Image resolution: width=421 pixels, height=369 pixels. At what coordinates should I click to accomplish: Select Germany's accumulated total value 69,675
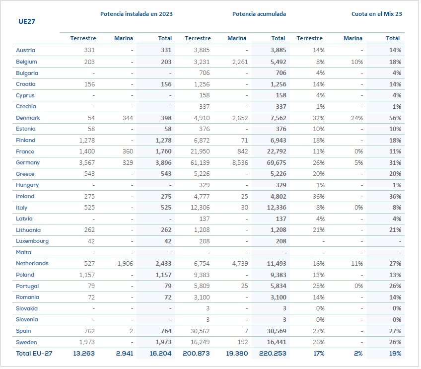pyautogui.click(x=275, y=162)
